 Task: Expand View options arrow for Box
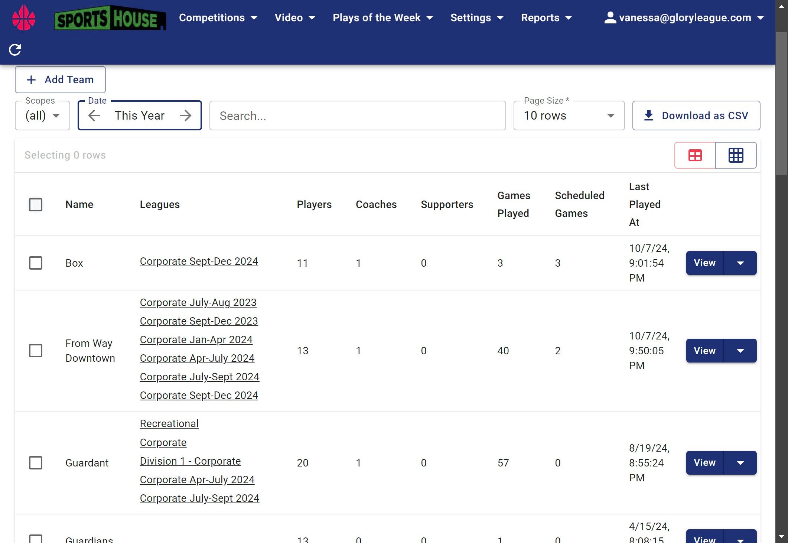740,263
